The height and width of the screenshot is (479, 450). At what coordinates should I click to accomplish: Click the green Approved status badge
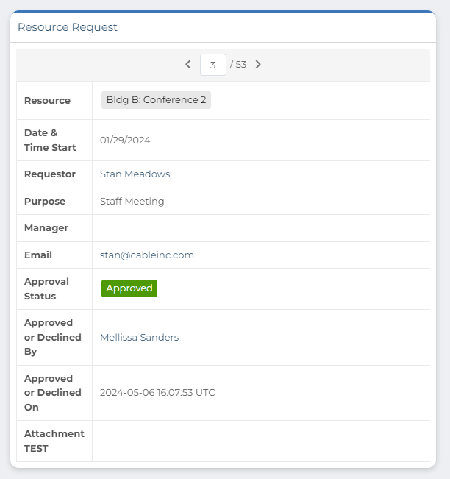129,288
